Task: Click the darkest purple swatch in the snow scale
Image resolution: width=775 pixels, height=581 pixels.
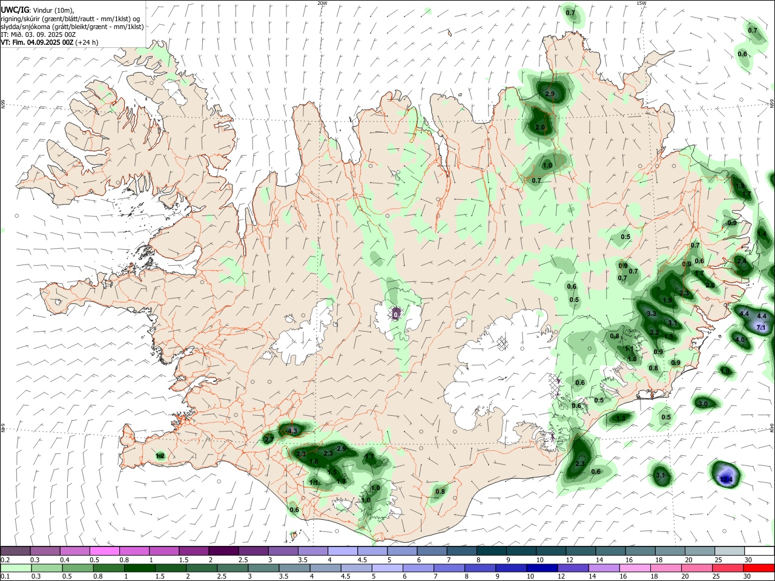Action: click(x=223, y=551)
